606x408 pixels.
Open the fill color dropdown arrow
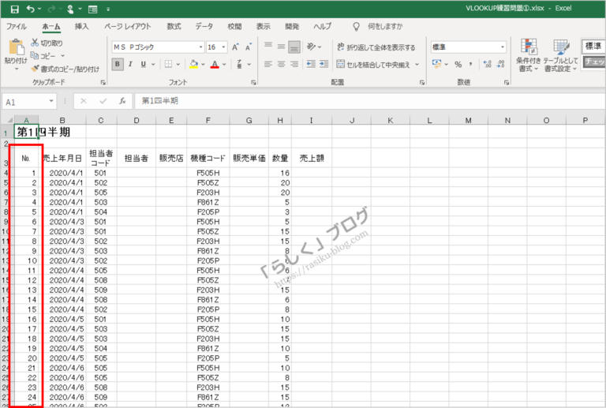click(x=203, y=65)
